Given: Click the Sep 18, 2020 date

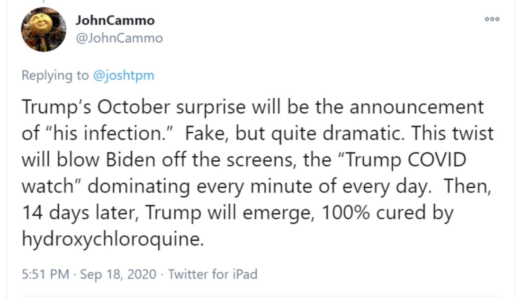Looking at the screenshot, I should point(118,274).
